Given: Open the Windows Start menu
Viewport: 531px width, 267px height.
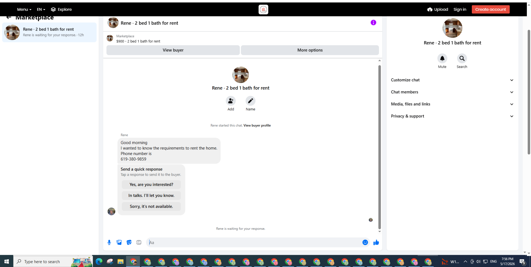Looking at the screenshot, I should pyautogui.click(x=7, y=261).
